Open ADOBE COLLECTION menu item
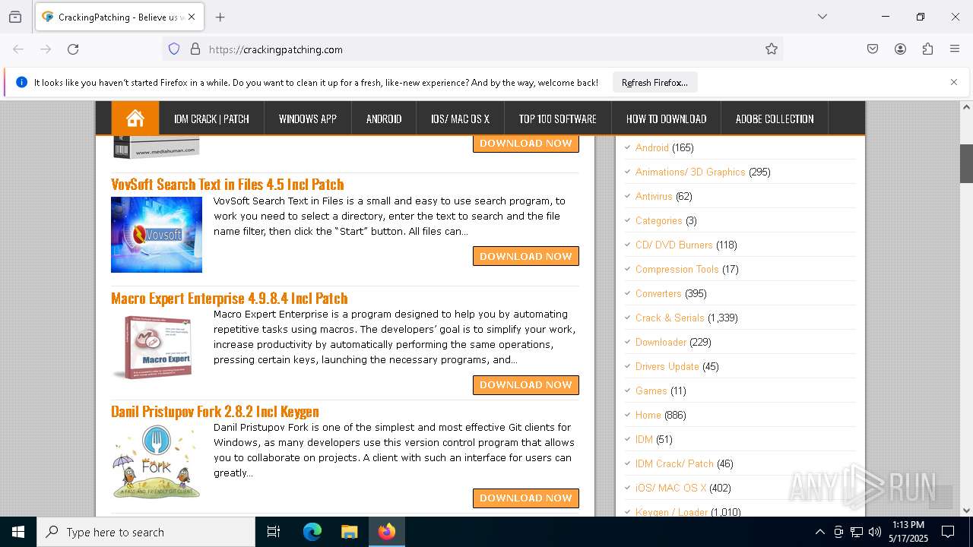Screen dimensions: 973x547 (x=775, y=119)
